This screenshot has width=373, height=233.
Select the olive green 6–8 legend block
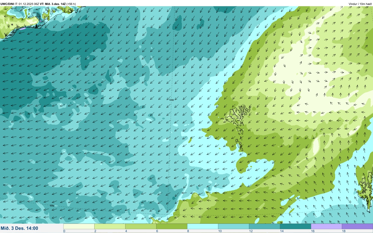click(x=172, y=226)
